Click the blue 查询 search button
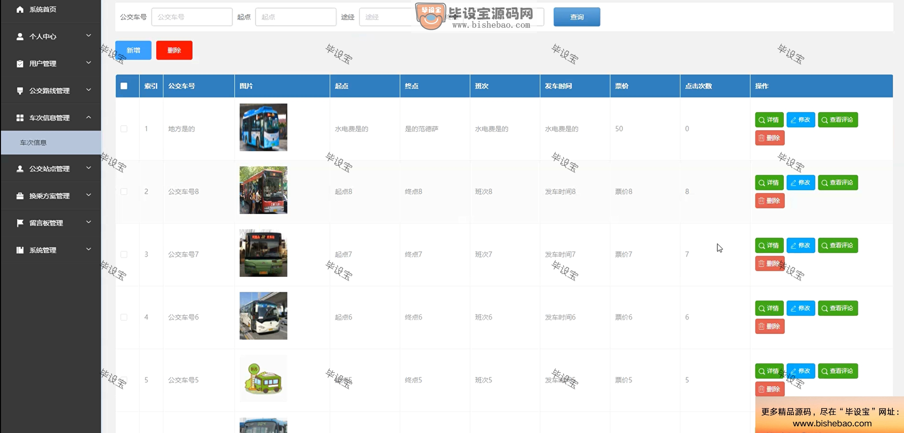 577,17
